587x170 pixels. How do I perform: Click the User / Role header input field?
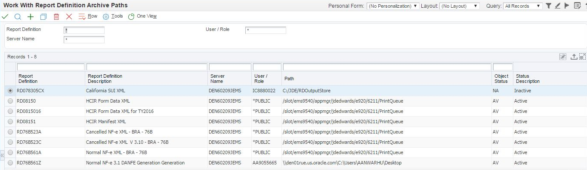pos(266,30)
